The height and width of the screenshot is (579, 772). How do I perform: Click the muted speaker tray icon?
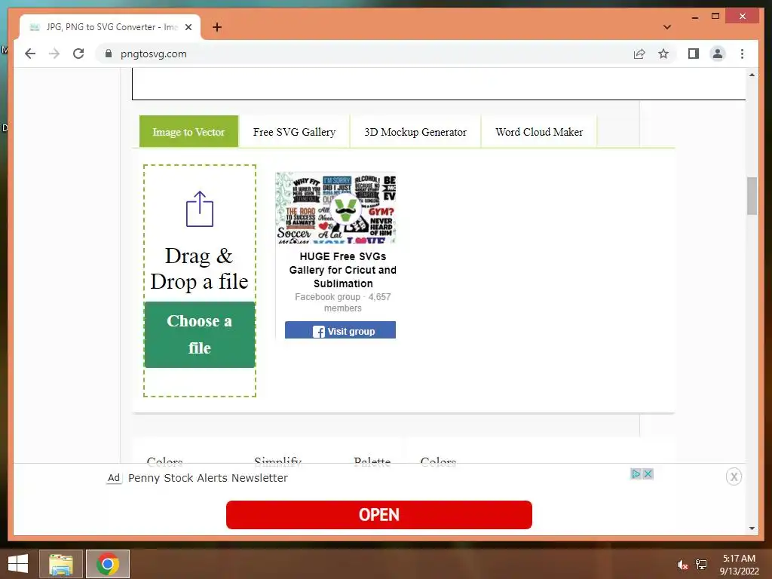point(682,565)
